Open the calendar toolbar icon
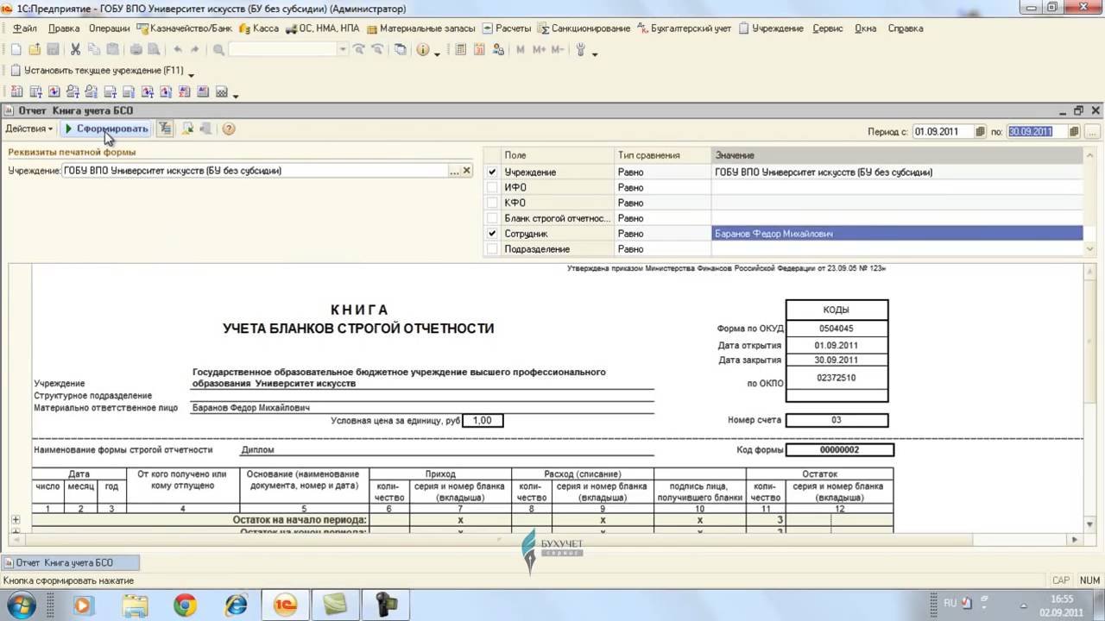Screen dimensions: 1105x621 pos(479,50)
